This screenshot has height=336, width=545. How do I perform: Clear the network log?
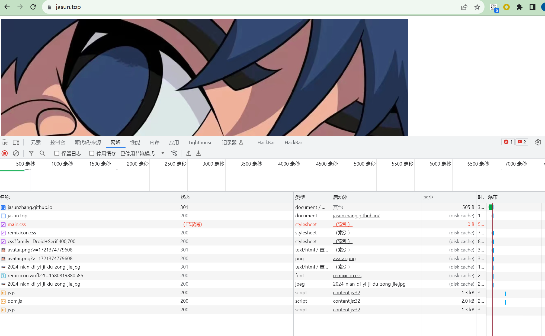16,153
